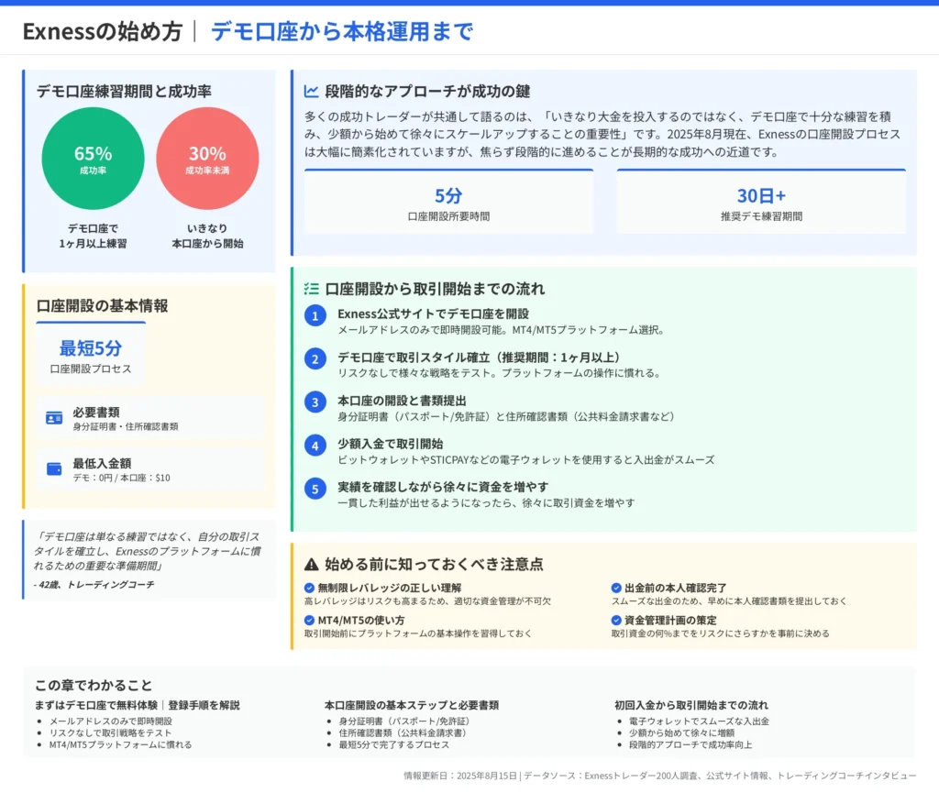Click the green 65% 成功率 circle
This screenshot has width=939, height=793.
93,159
